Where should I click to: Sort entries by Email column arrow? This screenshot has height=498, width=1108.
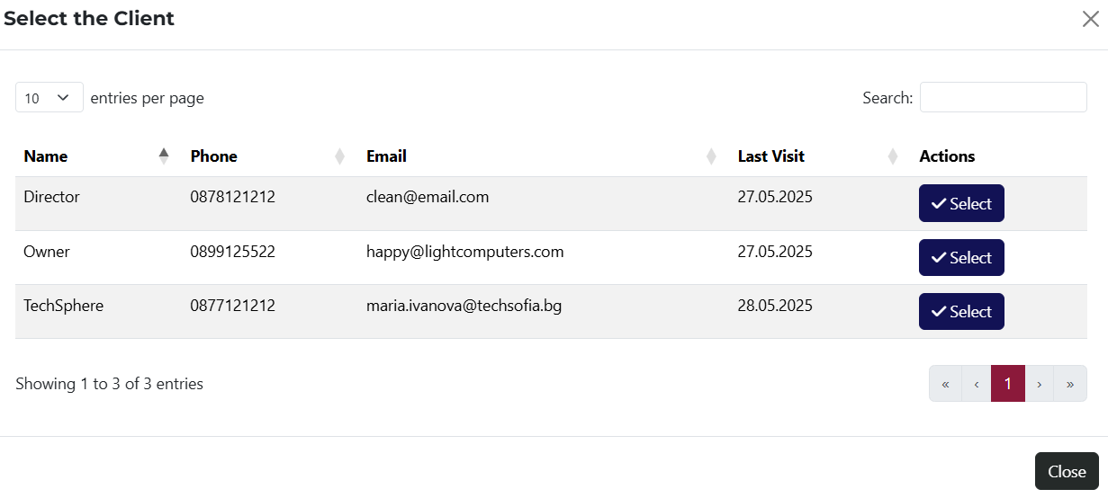pyautogui.click(x=711, y=156)
